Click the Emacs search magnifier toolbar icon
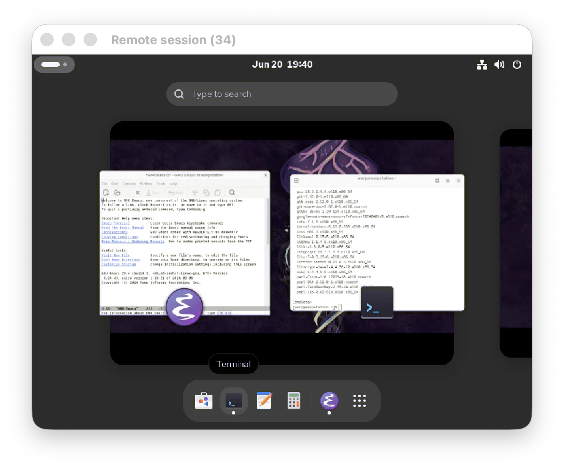Viewport: 564px width, 469px height. (x=232, y=193)
